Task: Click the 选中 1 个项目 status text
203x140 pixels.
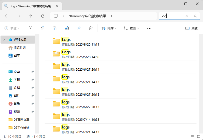Action: coord(36,137)
